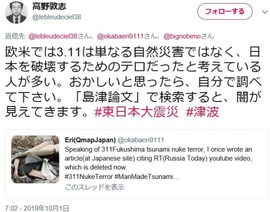
Task: Open the display name 高野敦志
Action: click(x=49, y=7)
